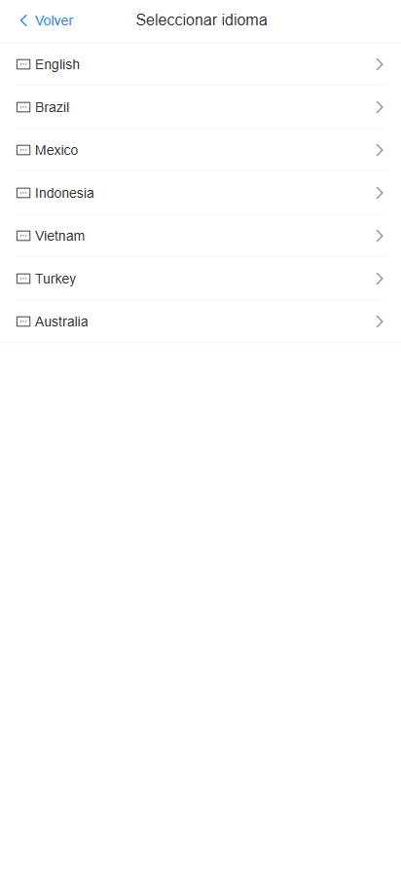Click the back arrow icon beside Volver

(x=23, y=21)
